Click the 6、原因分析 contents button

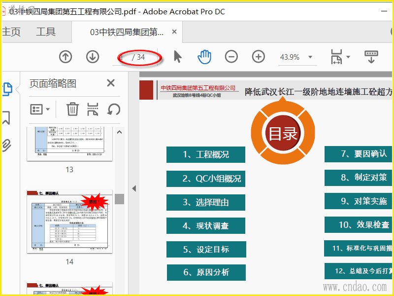click(x=206, y=272)
